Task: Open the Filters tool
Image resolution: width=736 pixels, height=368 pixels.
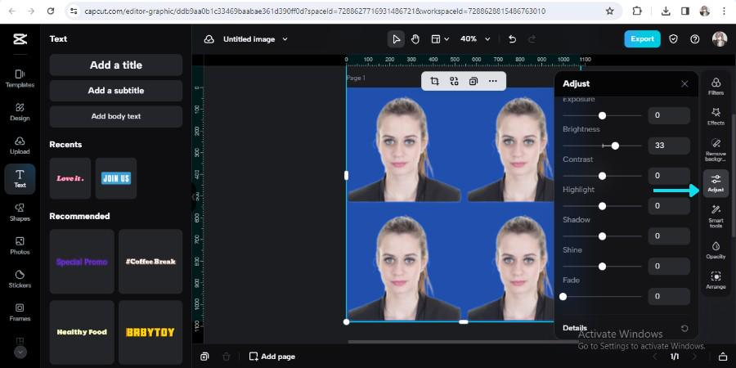Action: pyautogui.click(x=716, y=87)
